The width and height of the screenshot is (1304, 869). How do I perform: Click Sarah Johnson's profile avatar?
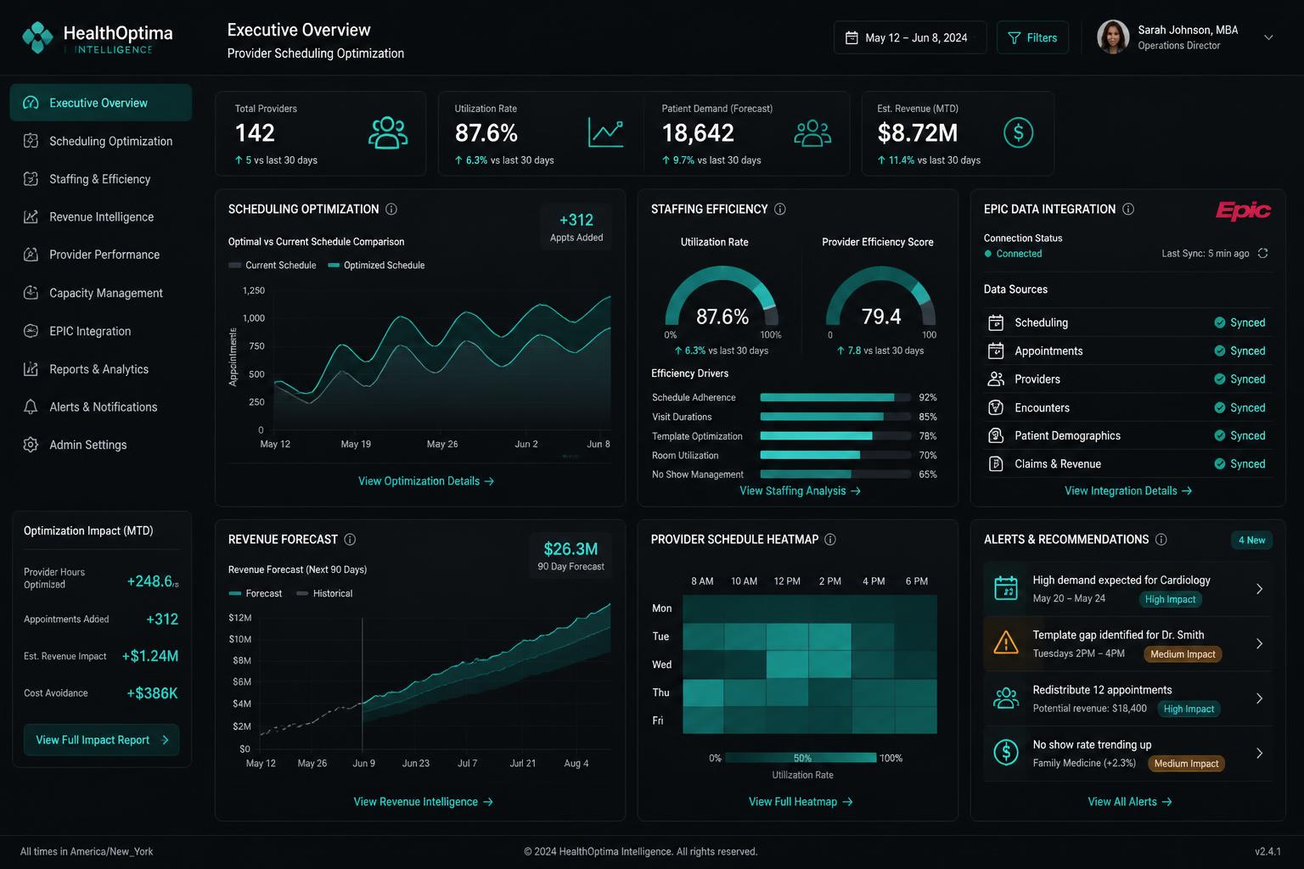pyautogui.click(x=1113, y=37)
